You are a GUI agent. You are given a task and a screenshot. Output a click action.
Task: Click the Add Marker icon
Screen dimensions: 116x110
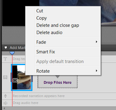click(6, 48)
